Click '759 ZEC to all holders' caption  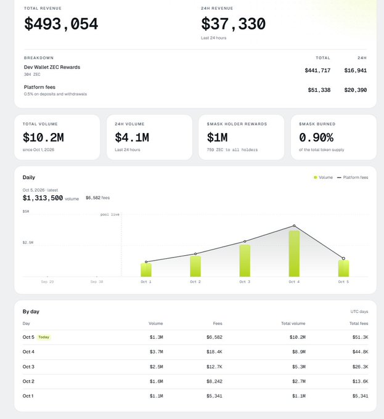coord(232,150)
